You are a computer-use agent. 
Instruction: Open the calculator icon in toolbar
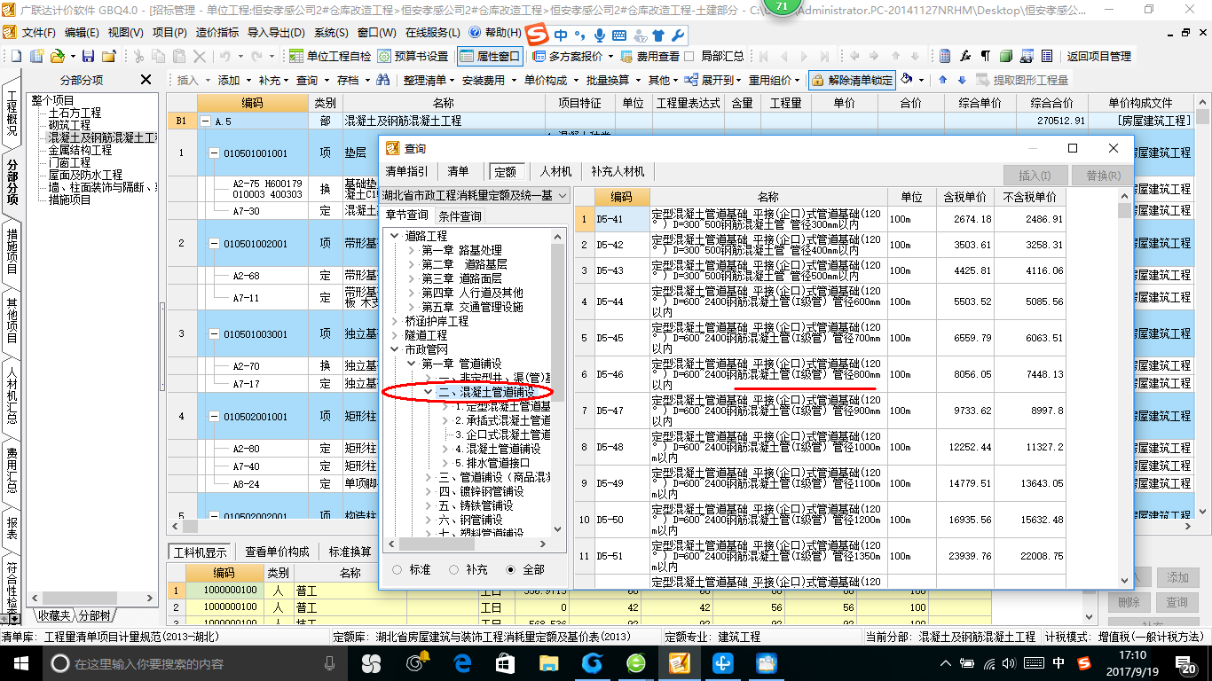946,56
